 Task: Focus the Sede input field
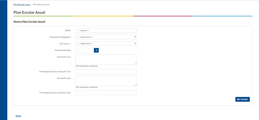[x=106, y=31]
